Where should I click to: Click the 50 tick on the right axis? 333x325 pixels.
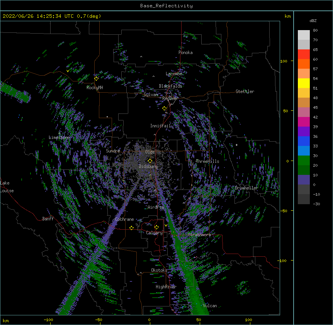point(285,111)
